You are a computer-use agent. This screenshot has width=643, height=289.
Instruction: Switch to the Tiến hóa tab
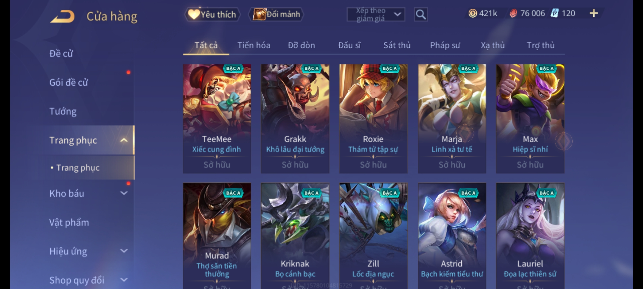pos(254,45)
